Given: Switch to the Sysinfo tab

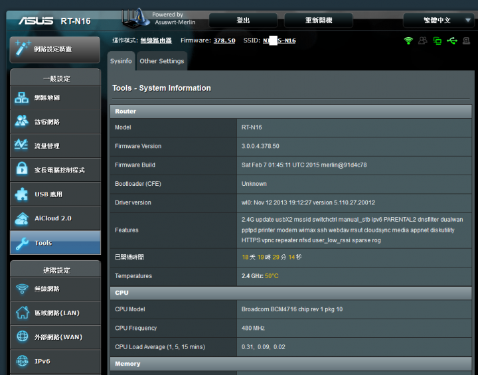Looking at the screenshot, I should click(x=121, y=61).
